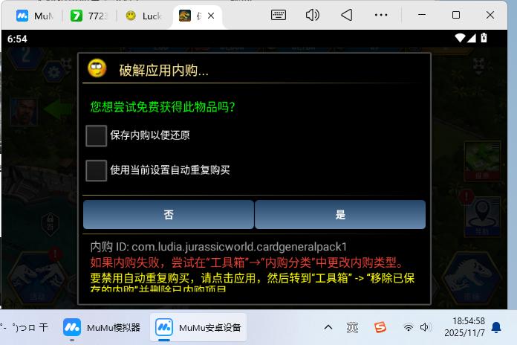Click the Sogou input method tray icon

click(x=380, y=327)
